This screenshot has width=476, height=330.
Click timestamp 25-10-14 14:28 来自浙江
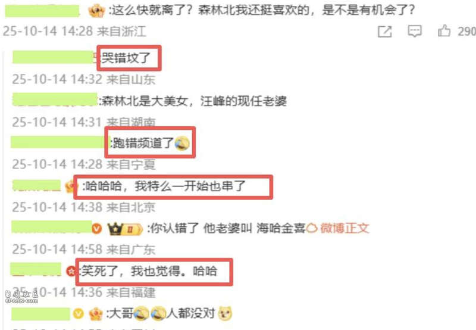(x=74, y=32)
